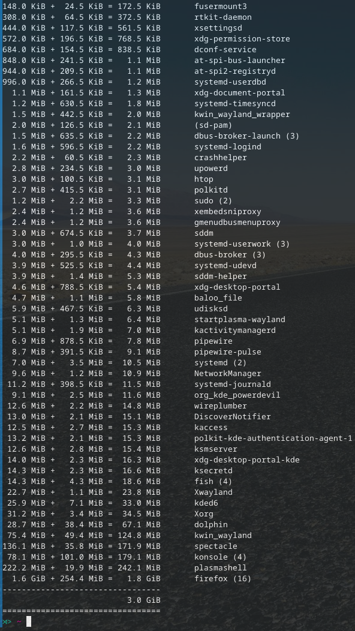Click the terminal prompt cursor block

point(29,622)
